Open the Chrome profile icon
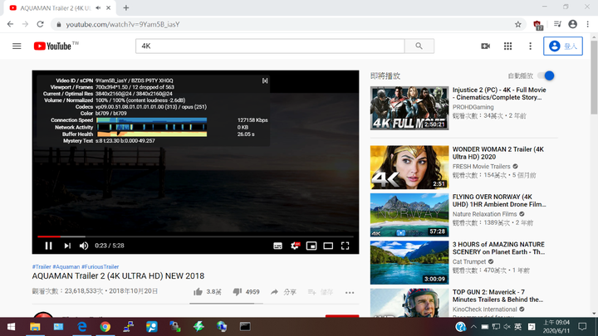This screenshot has width=598, height=336. pos(572,24)
